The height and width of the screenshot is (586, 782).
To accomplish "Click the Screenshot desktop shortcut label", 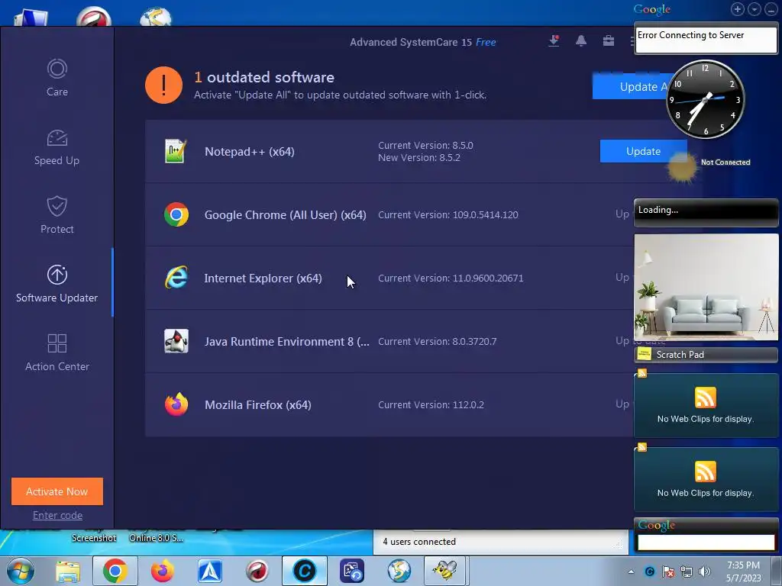I will pos(94,538).
